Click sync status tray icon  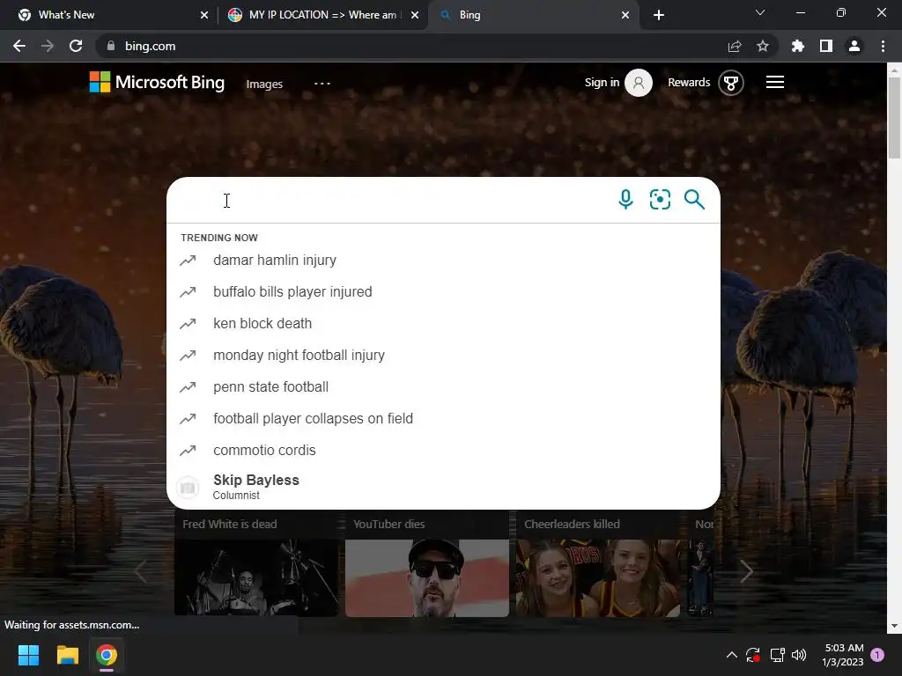pyautogui.click(x=753, y=655)
